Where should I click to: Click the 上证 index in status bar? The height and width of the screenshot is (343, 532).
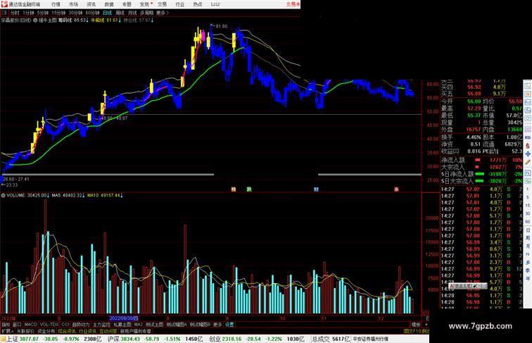(x=12, y=339)
